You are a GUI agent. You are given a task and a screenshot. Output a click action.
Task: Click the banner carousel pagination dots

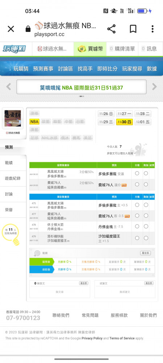pos(81,96)
